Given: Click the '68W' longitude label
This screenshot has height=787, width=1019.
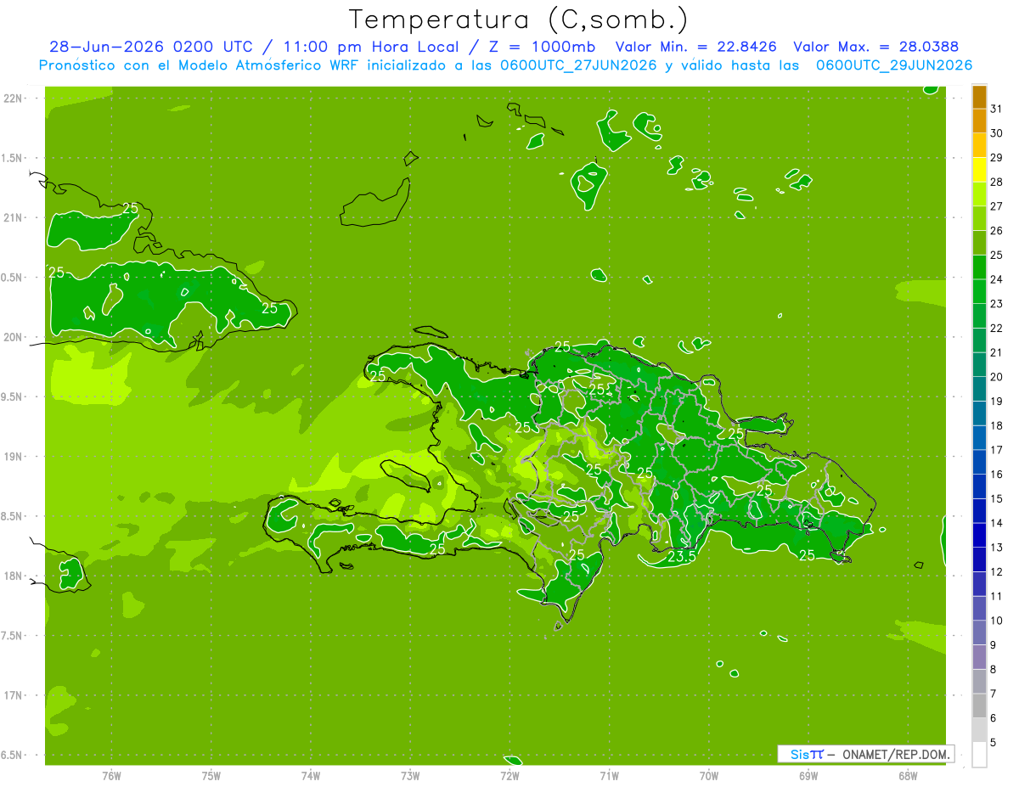Looking at the screenshot, I should [908, 776].
